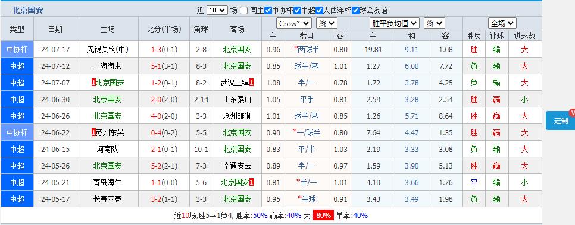Click the 日期 column header
The height and width of the screenshot is (225, 575).
coord(55,29)
